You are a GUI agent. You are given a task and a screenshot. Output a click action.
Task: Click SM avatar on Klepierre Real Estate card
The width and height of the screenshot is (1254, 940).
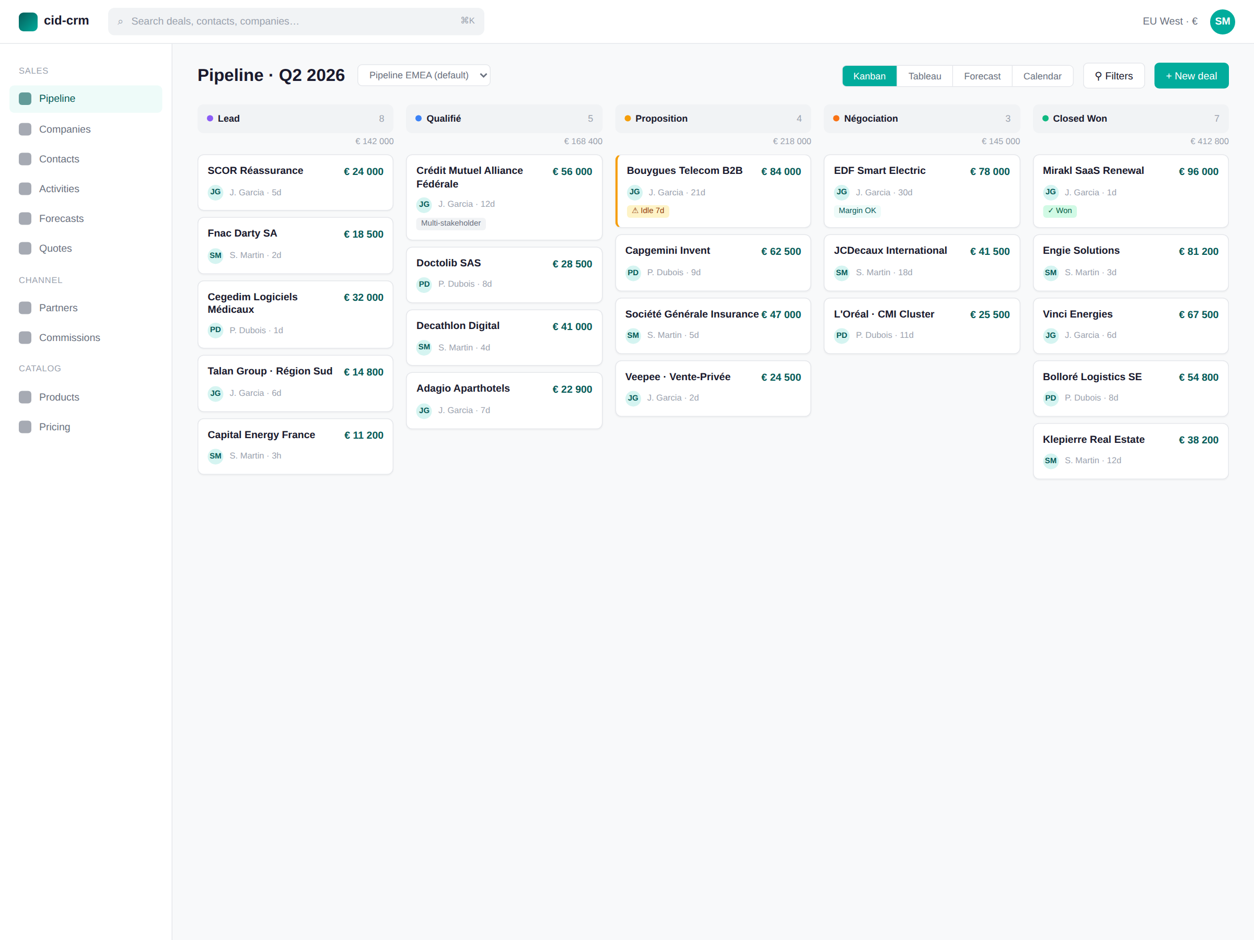[1050, 461]
